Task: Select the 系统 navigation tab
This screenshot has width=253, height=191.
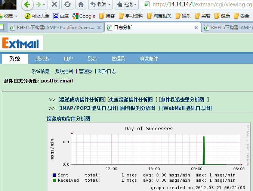Action: pyautogui.click(x=15, y=59)
